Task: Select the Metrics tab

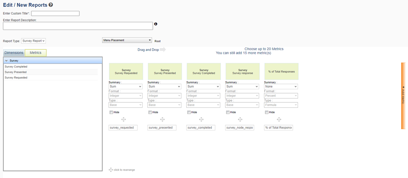Action: (36, 53)
